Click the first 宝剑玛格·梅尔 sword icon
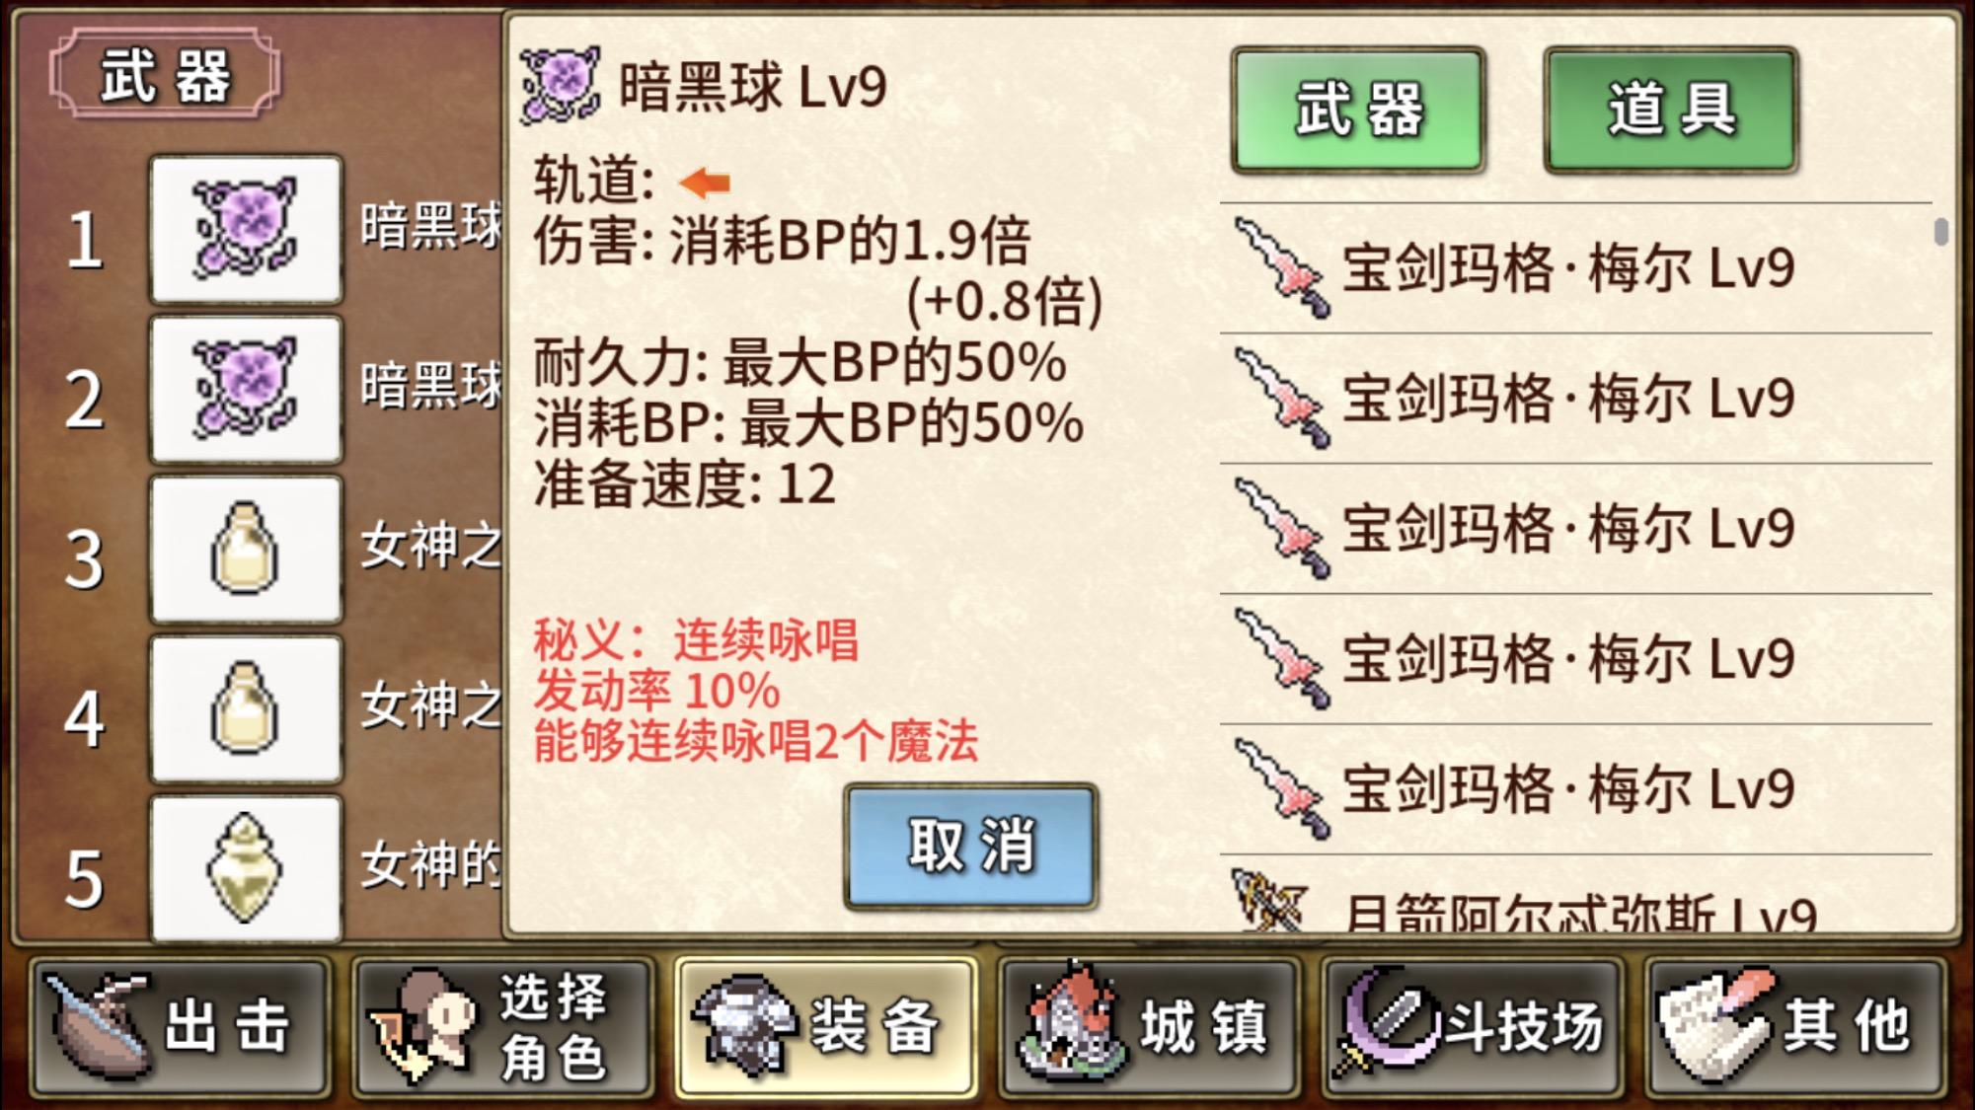Viewport: 1975px width, 1110px height. (x=1282, y=267)
